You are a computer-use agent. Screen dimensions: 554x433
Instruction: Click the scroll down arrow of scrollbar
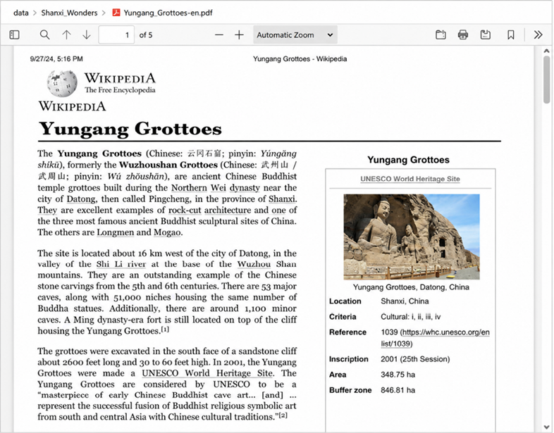click(x=546, y=427)
